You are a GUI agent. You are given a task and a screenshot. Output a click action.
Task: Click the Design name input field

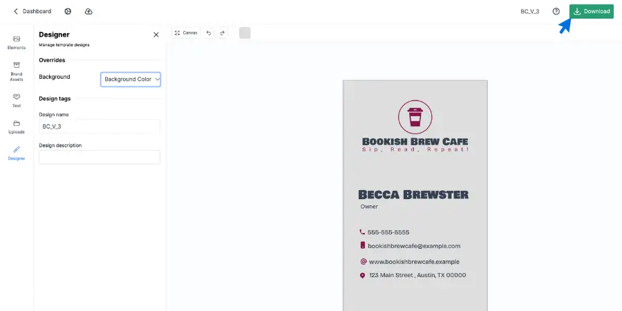tap(100, 126)
